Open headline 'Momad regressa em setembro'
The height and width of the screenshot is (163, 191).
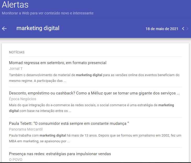(x=58, y=63)
